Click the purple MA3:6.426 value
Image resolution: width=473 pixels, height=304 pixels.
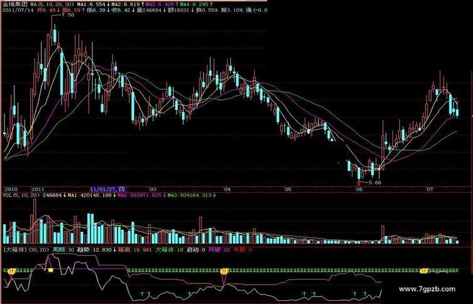click(x=160, y=4)
